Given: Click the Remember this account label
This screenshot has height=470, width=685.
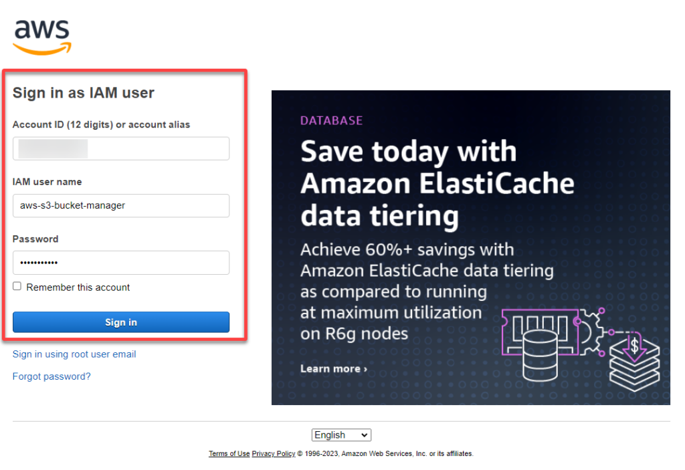Looking at the screenshot, I should [x=78, y=287].
